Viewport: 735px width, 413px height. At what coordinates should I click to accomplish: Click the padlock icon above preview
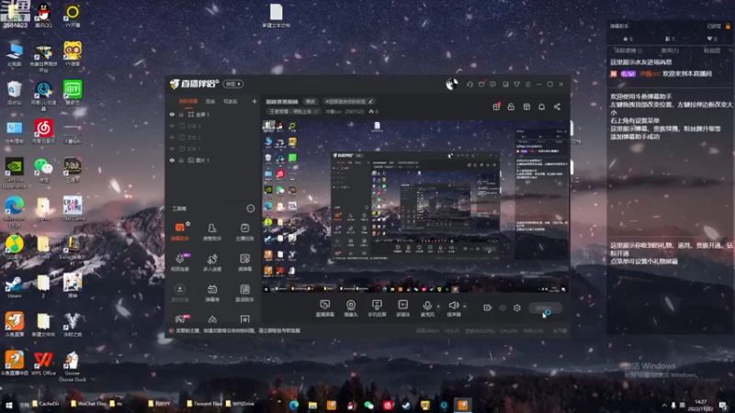[511, 106]
